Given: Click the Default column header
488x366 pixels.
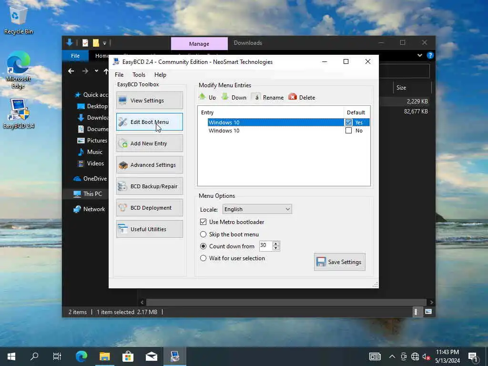Looking at the screenshot, I should (356, 112).
